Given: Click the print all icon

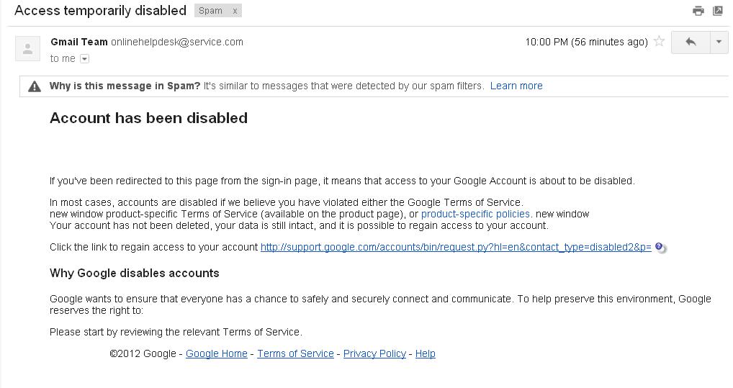Looking at the screenshot, I should [x=698, y=11].
